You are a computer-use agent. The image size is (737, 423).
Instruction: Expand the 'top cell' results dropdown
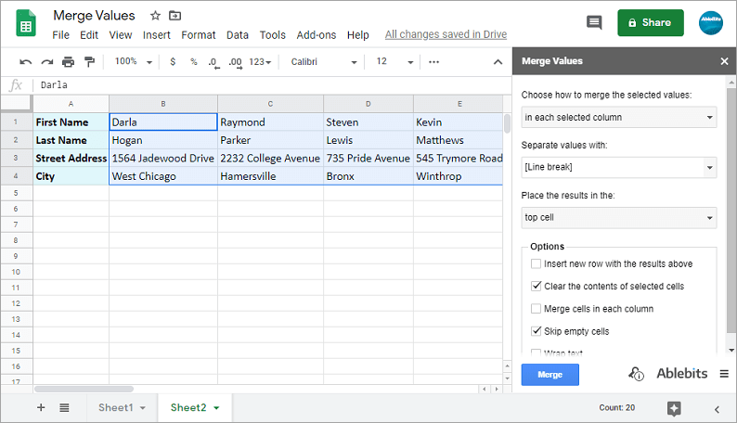(618, 217)
